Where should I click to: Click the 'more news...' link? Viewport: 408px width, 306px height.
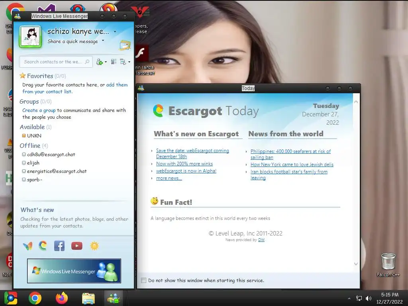[169, 178]
